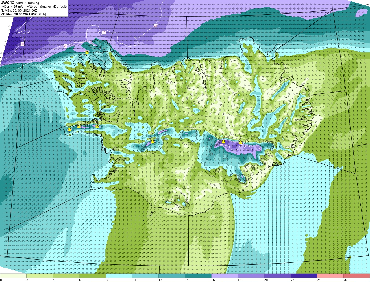Click the legend tick label "10"
Screen dimensions: 370x282
[x=134, y=280]
